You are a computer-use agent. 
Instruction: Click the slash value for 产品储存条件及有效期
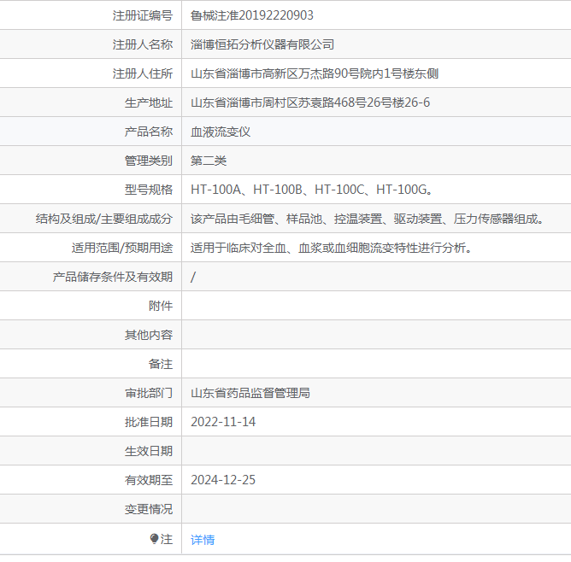(x=193, y=277)
